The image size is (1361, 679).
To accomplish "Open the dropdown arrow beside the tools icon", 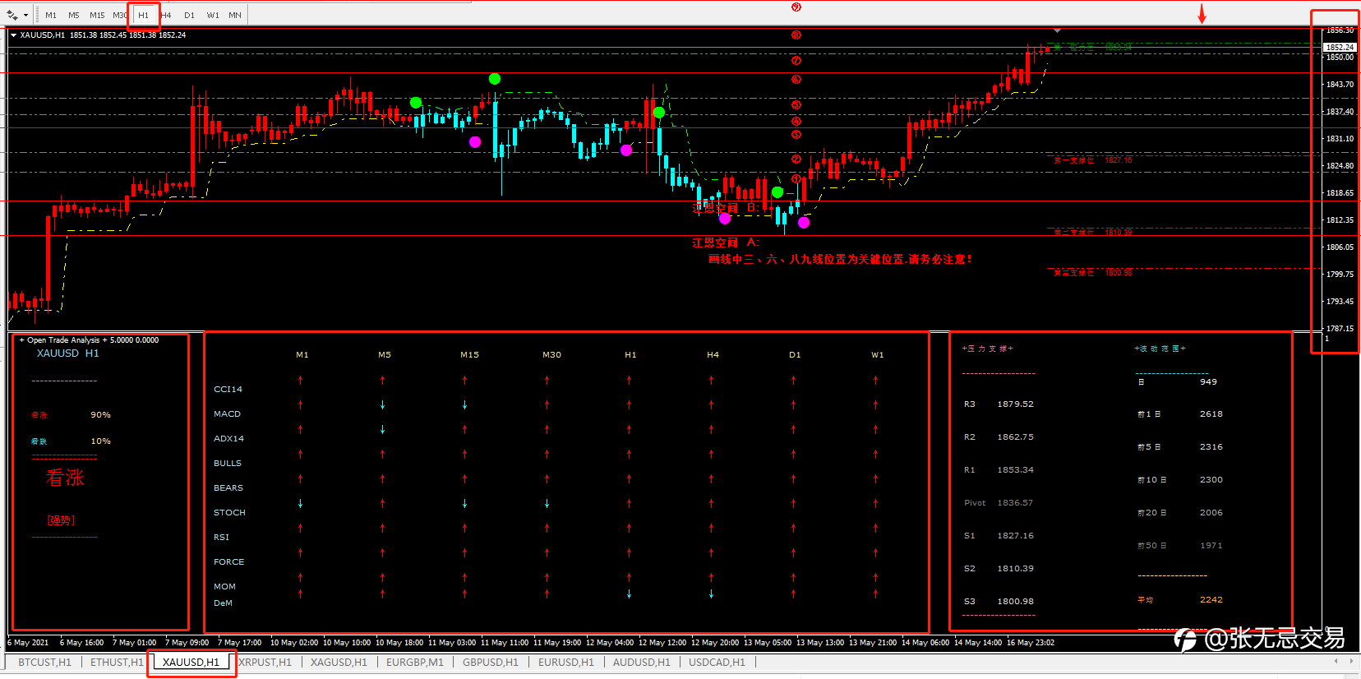I will click(25, 15).
